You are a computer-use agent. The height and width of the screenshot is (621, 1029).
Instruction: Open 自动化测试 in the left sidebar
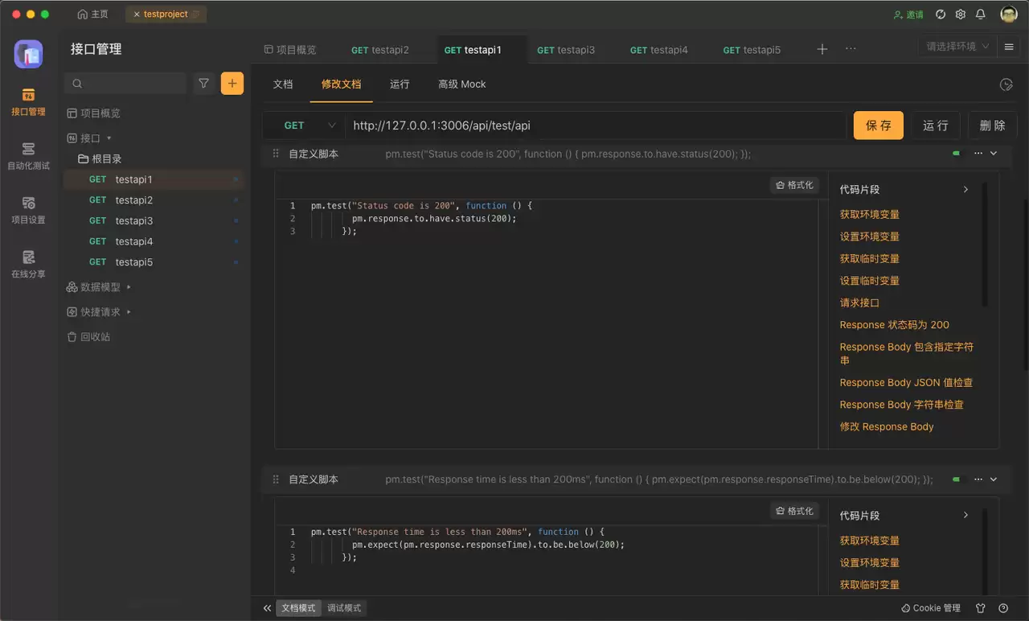coord(28,156)
